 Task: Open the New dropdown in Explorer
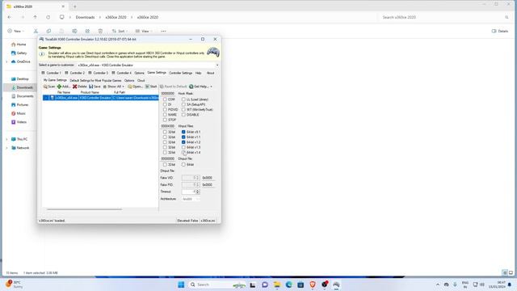16,31
